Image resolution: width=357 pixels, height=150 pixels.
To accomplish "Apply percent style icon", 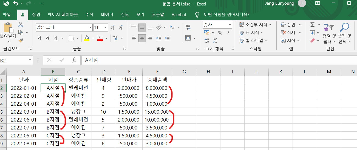I will click(220, 33).
